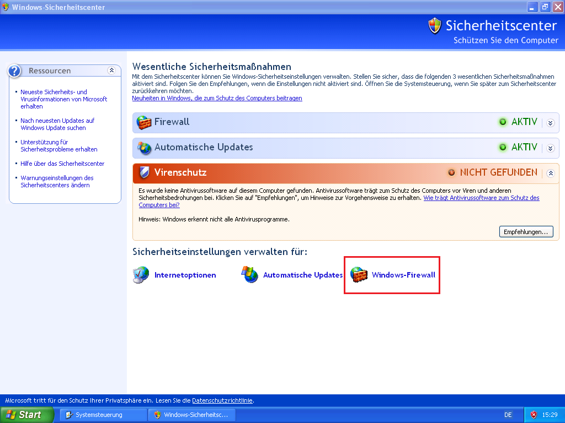Click the green AKTIV indicator for Firewall
This screenshot has width=565, height=423.
pyautogui.click(x=503, y=122)
